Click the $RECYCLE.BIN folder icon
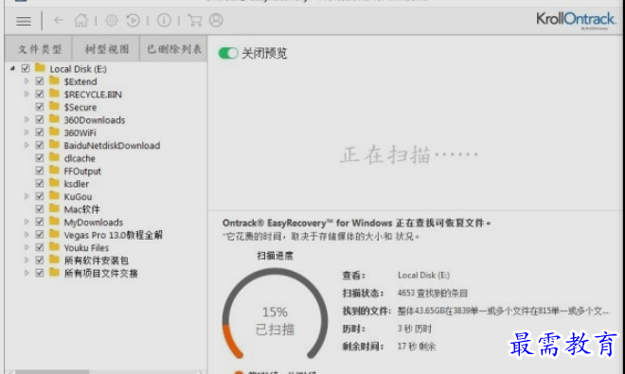This screenshot has width=625, height=374. click(x=54, y=94)
